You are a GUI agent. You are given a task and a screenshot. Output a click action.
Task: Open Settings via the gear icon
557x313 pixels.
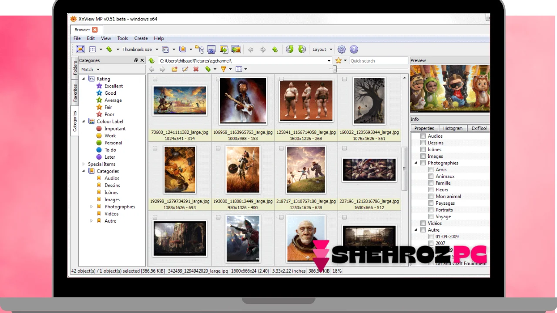(x=342, y=50)
